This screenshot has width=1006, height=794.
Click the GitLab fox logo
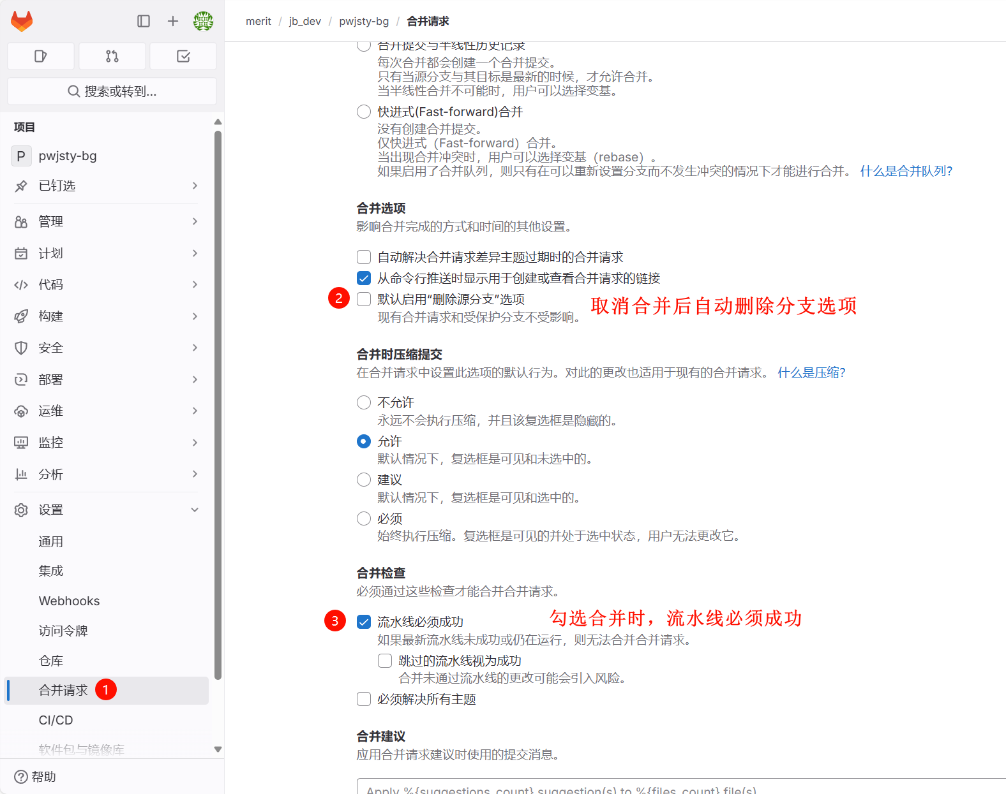click(22, 21)
